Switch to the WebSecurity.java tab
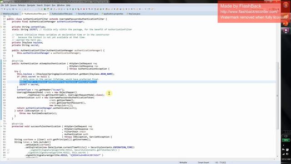 [x=10, y=14]
